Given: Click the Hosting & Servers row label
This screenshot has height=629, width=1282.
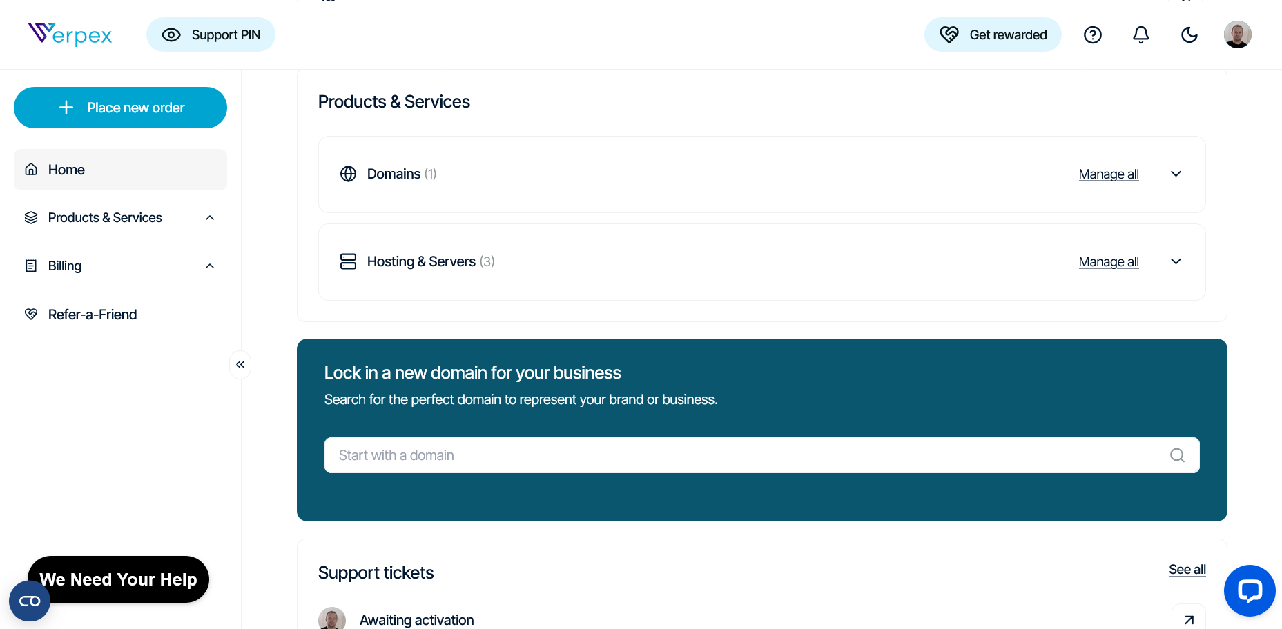Looking at the screenshot, I should pyautogui.click(x=431, y=261).
